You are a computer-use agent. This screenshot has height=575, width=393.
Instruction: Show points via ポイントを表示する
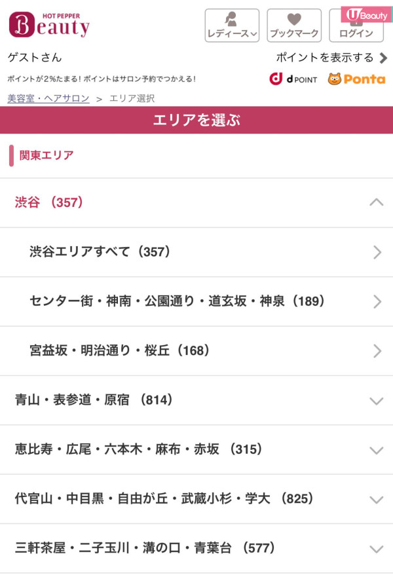[325, 58]
